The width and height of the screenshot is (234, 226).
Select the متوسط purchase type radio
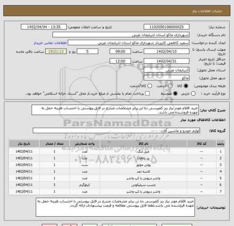click(x=175, y=93)
